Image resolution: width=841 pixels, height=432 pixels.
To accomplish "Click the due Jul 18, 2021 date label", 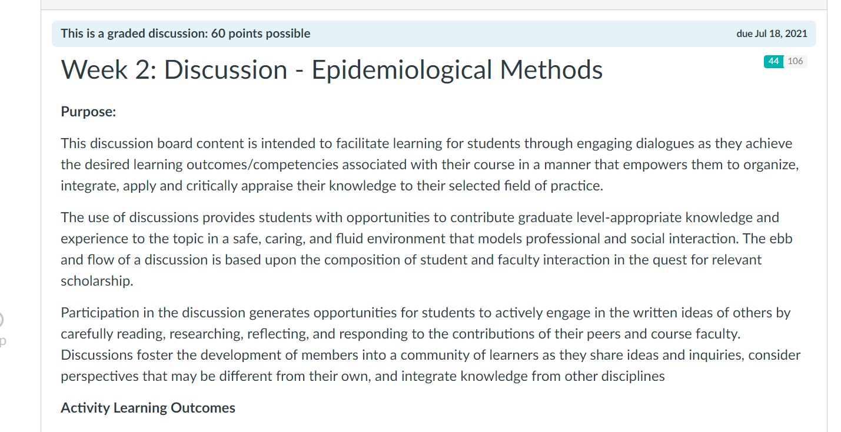I will [x=773, y=34].
